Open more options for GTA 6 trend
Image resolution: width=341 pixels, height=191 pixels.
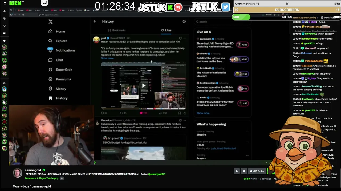click(x=247, y=142)
